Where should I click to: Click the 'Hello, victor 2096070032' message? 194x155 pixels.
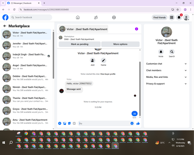tap(79, 84)
